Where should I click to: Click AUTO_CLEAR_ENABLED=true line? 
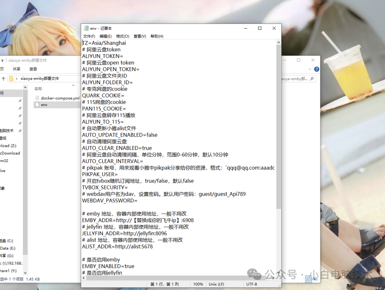(117, 148)
